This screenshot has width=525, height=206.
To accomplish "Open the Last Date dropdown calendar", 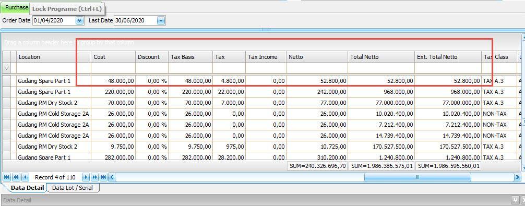I will [161, 21].
